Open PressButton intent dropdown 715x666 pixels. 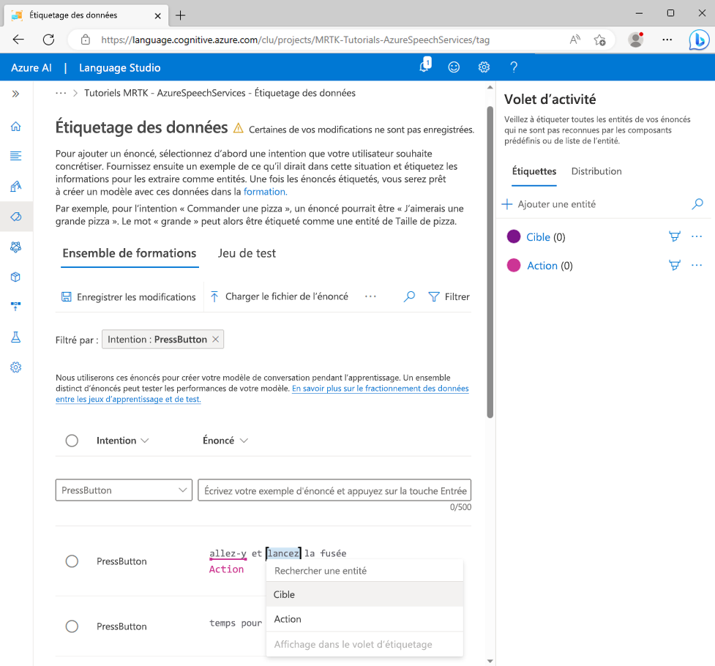click(124, 490)
